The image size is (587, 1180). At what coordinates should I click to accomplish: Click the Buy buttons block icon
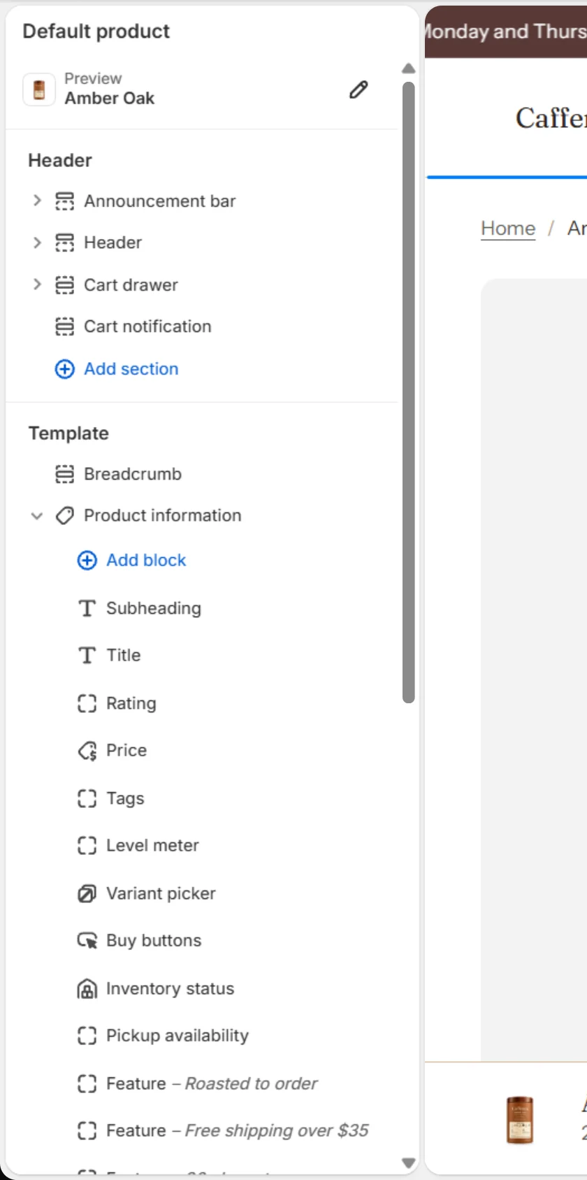click(x=87, y=941)
